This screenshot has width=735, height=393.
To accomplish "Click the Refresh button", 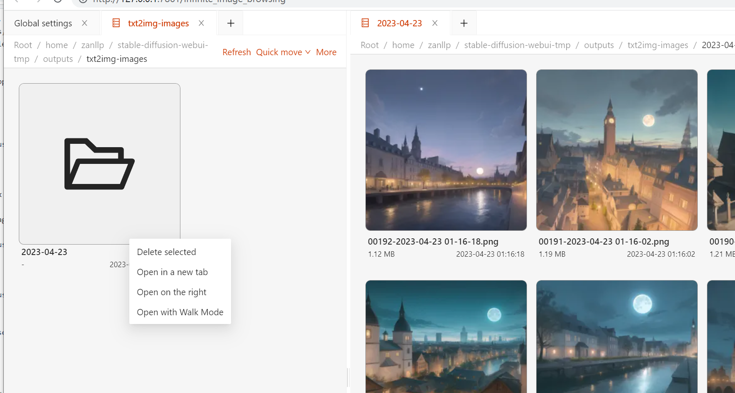I will pyautogui.click(x=236, y=52).
